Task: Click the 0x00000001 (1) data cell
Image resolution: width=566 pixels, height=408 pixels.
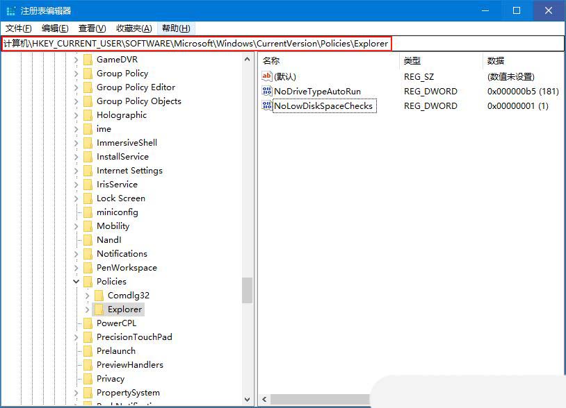Action: tap(517, 106)
